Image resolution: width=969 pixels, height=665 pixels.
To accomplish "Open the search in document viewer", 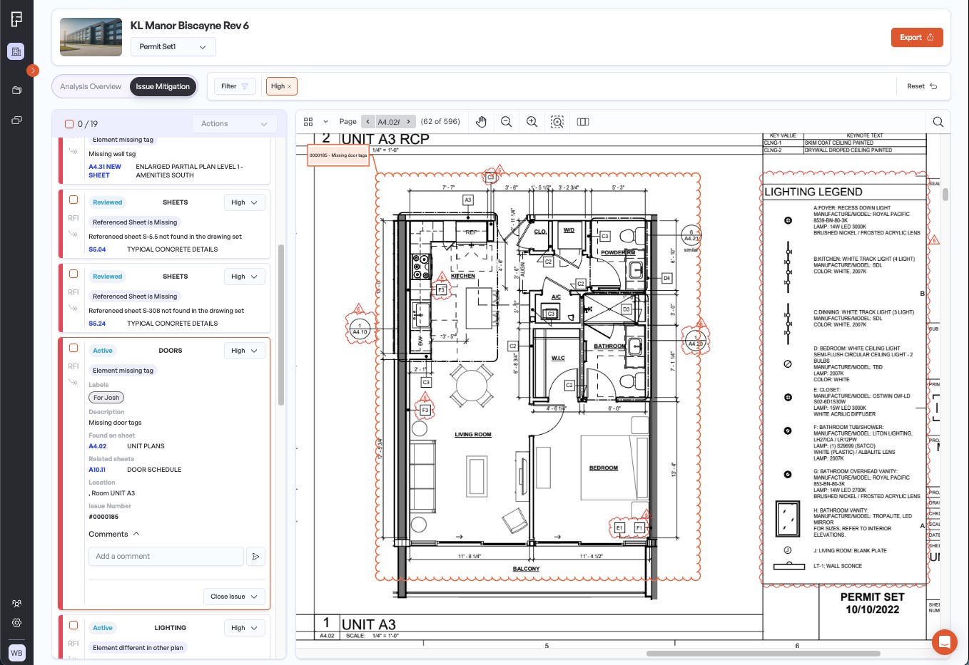I will click(x=938, y=122).
